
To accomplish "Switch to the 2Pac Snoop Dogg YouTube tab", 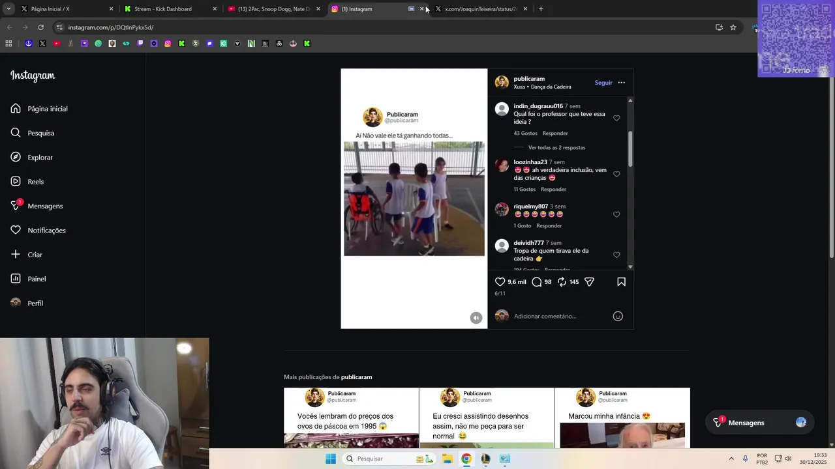I will [273, 9].
